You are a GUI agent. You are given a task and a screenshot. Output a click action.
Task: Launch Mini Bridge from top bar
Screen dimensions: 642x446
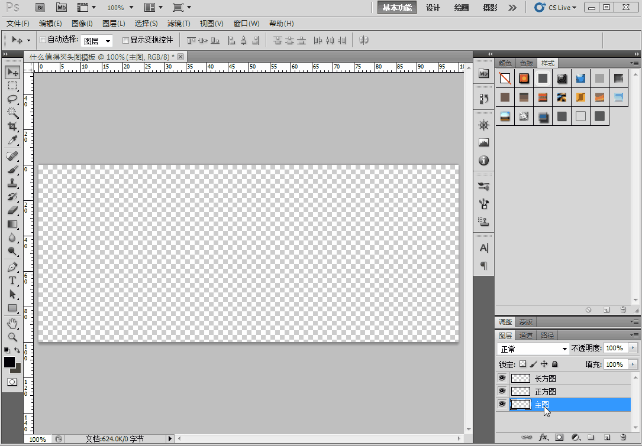click(62, 7)
